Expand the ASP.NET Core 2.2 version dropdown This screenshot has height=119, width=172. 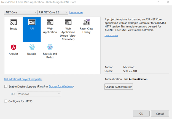click(53, 12)
